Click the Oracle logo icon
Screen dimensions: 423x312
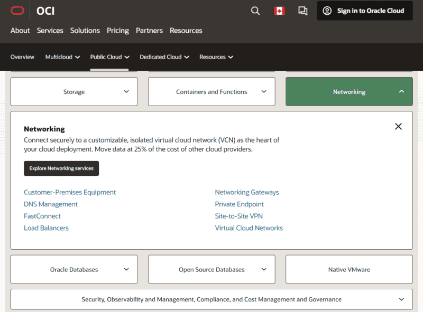coord(17,11)
